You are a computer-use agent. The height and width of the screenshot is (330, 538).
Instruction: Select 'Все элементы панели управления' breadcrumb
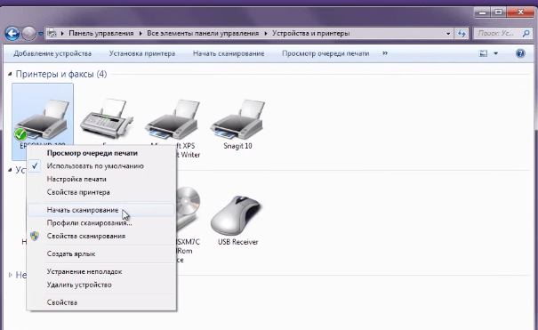(x=203, y=33)
